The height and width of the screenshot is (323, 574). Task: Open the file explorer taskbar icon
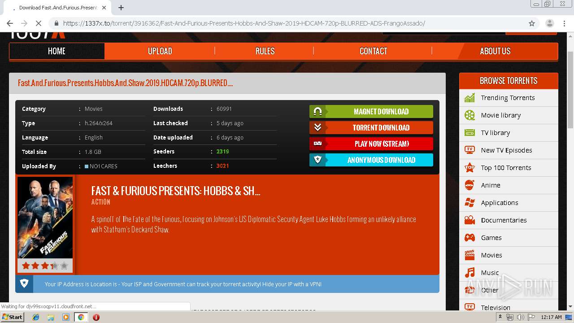51,317
